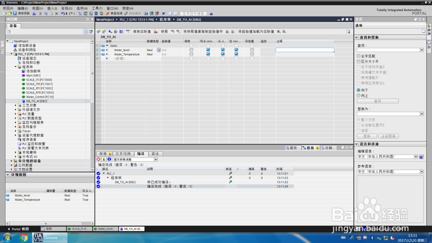This screenshot has width=432, height=243.
Task: Click the warnings filter yellow icon
Action: (x=104, y=159)
